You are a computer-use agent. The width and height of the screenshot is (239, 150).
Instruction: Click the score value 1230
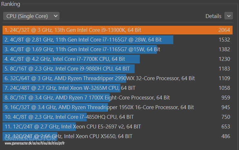(x=224, y=59)
